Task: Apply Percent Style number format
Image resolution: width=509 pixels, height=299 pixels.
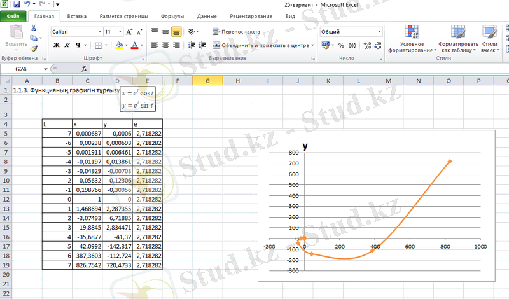Action: click(x=341, y=46)
